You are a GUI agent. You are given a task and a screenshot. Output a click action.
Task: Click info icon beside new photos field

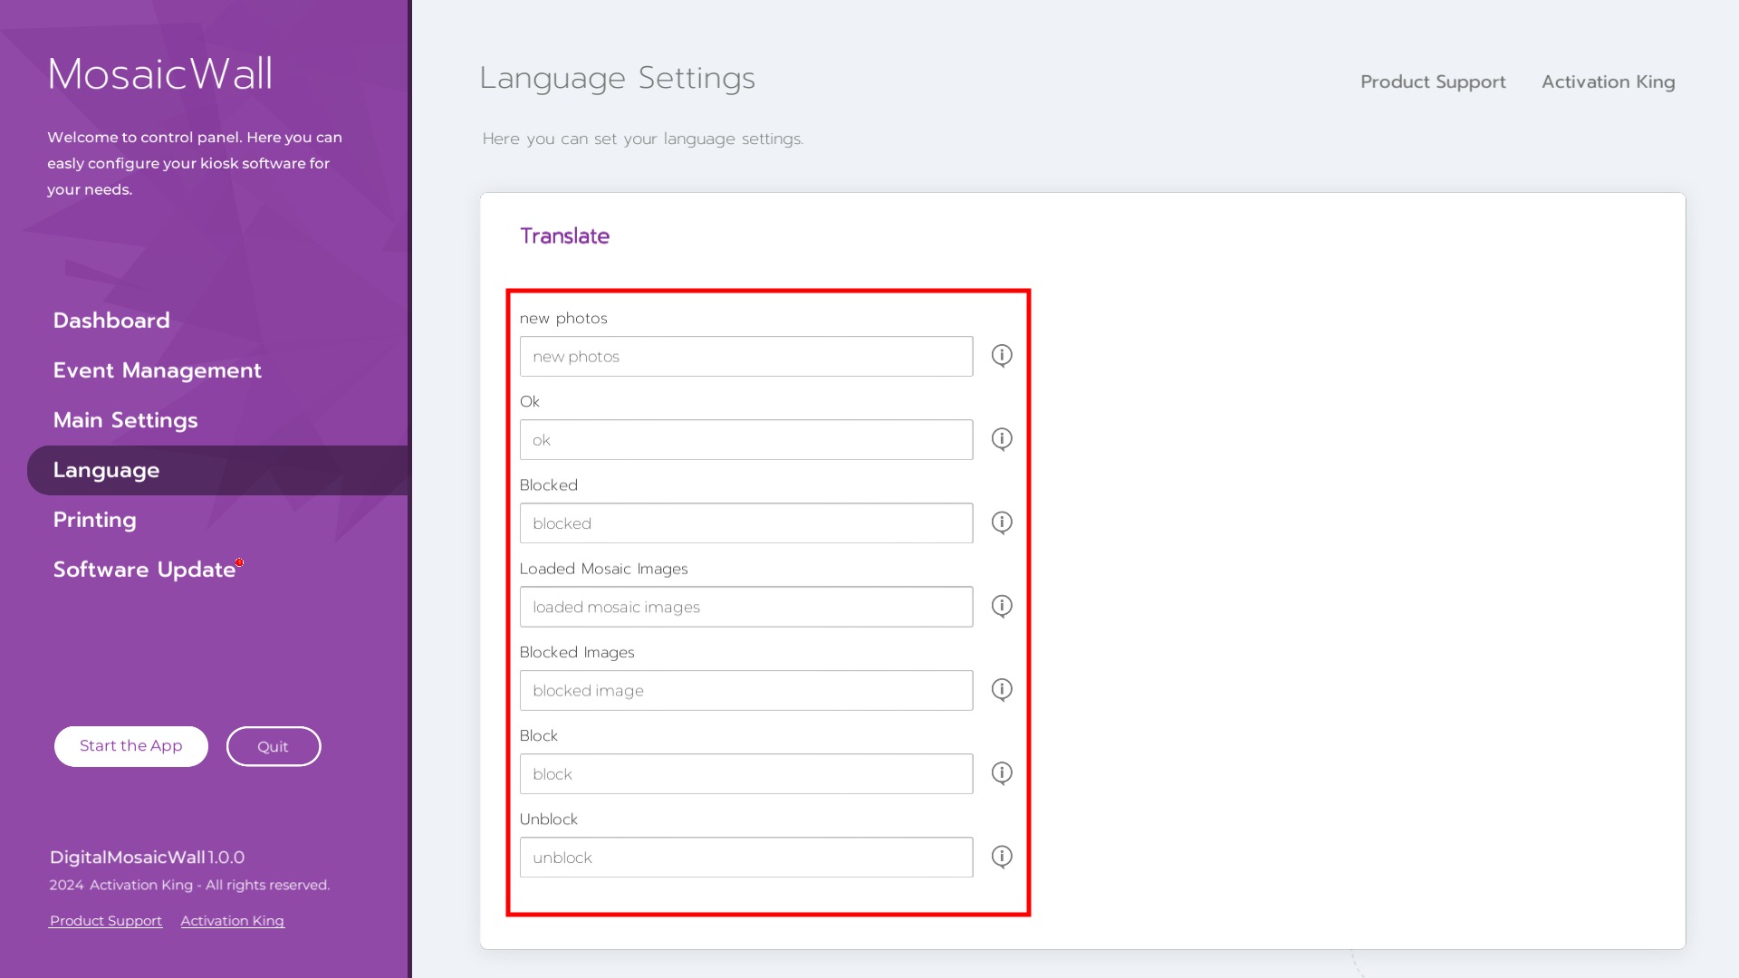click(x=1001, y=355)
